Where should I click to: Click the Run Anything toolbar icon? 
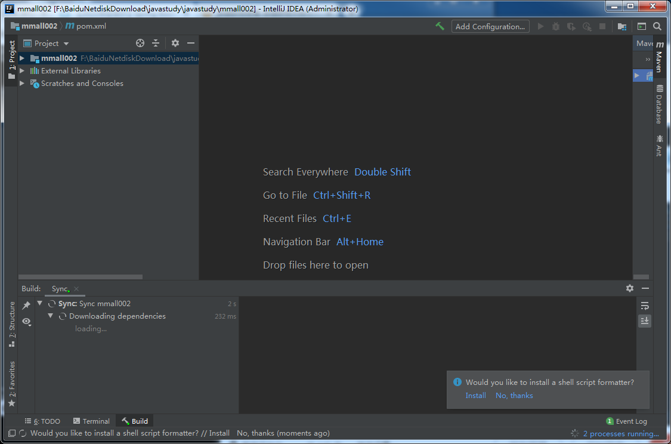click(x=641, y=26)
